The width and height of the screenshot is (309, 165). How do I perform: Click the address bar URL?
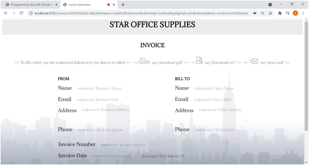coord(141,13)
